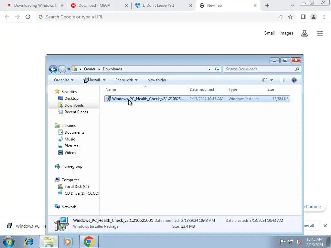
Task: Click the refresh button beside address bar
Action: pos(217,69)
